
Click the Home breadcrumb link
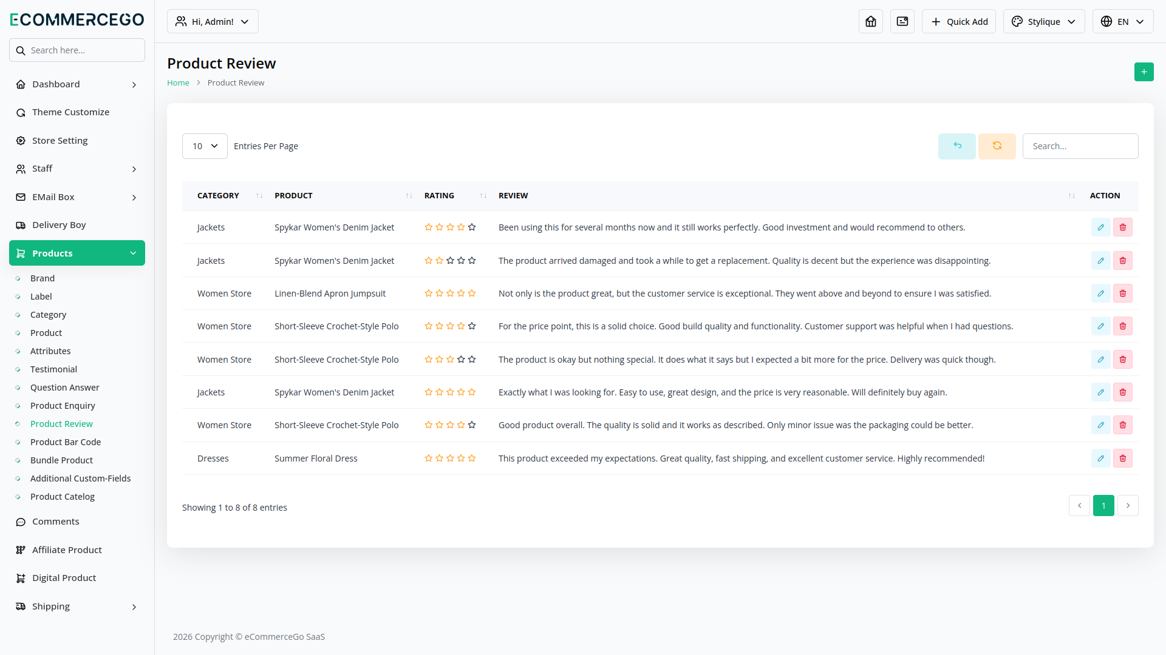coord(178,83)
